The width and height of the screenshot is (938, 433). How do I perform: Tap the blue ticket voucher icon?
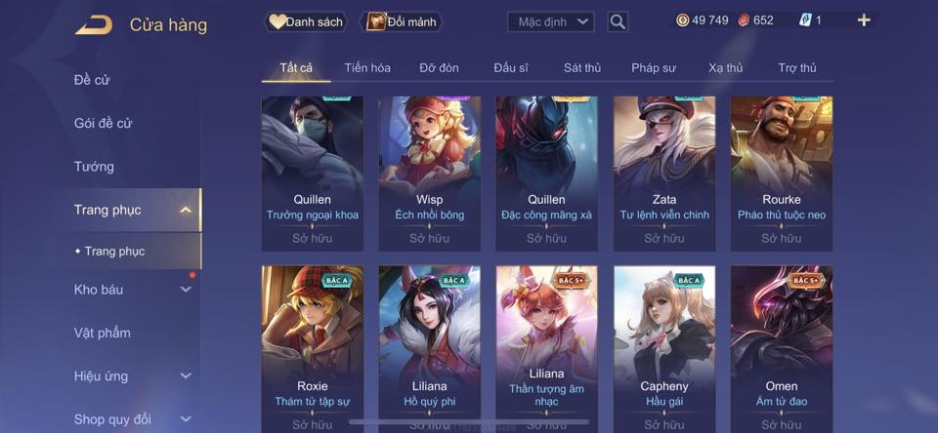click(x=805, y=20)
